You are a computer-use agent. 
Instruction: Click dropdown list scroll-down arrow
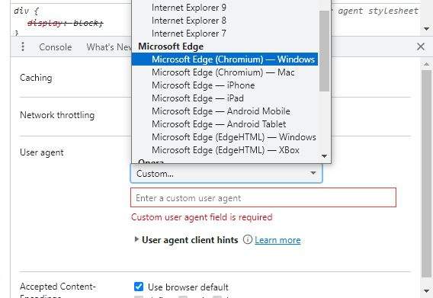(325, 156)
